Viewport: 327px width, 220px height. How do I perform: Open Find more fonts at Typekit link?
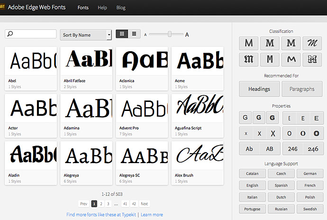click(x=101, y=215)
